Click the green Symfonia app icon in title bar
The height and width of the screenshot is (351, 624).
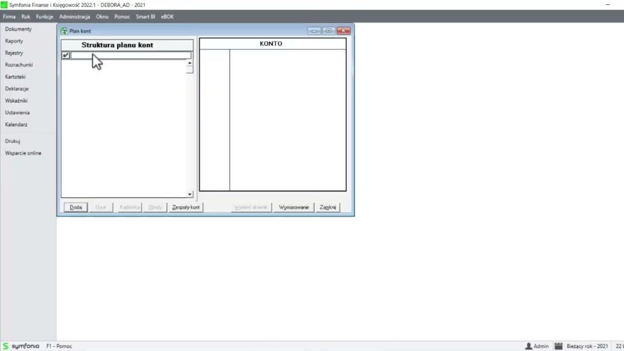4,4
